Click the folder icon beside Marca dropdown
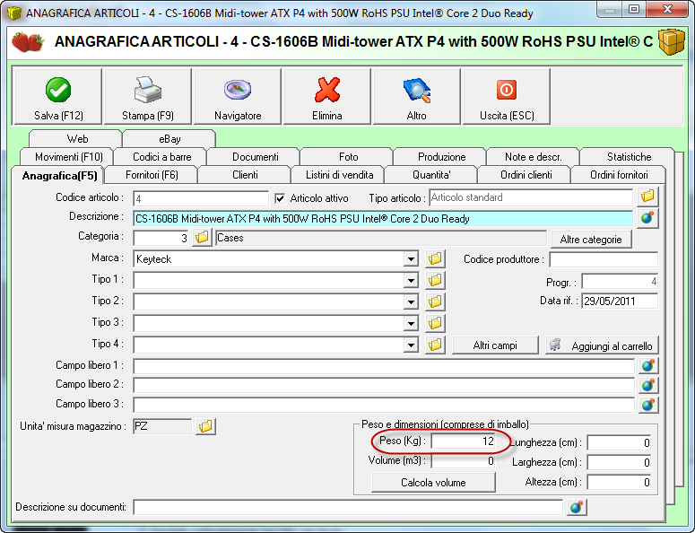 click(x=435, y=258)
